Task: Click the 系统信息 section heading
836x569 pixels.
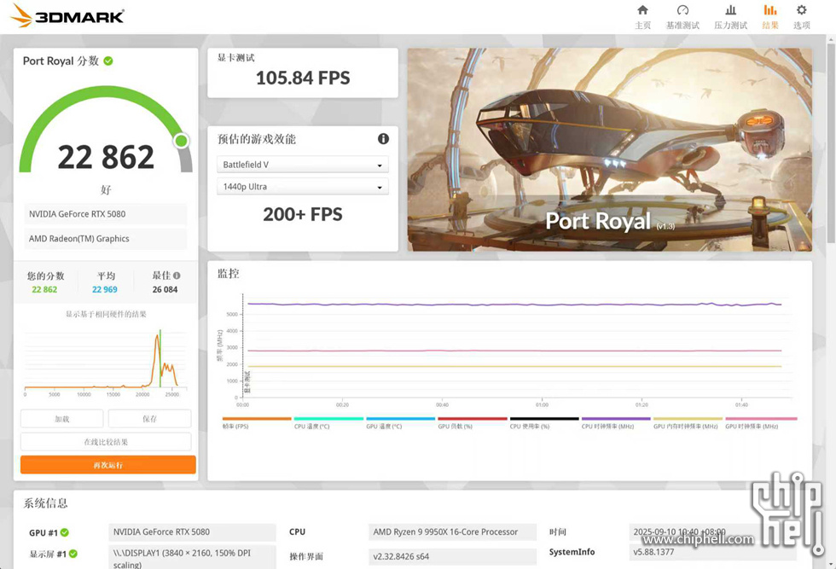Action: click(x=45, y=502)
